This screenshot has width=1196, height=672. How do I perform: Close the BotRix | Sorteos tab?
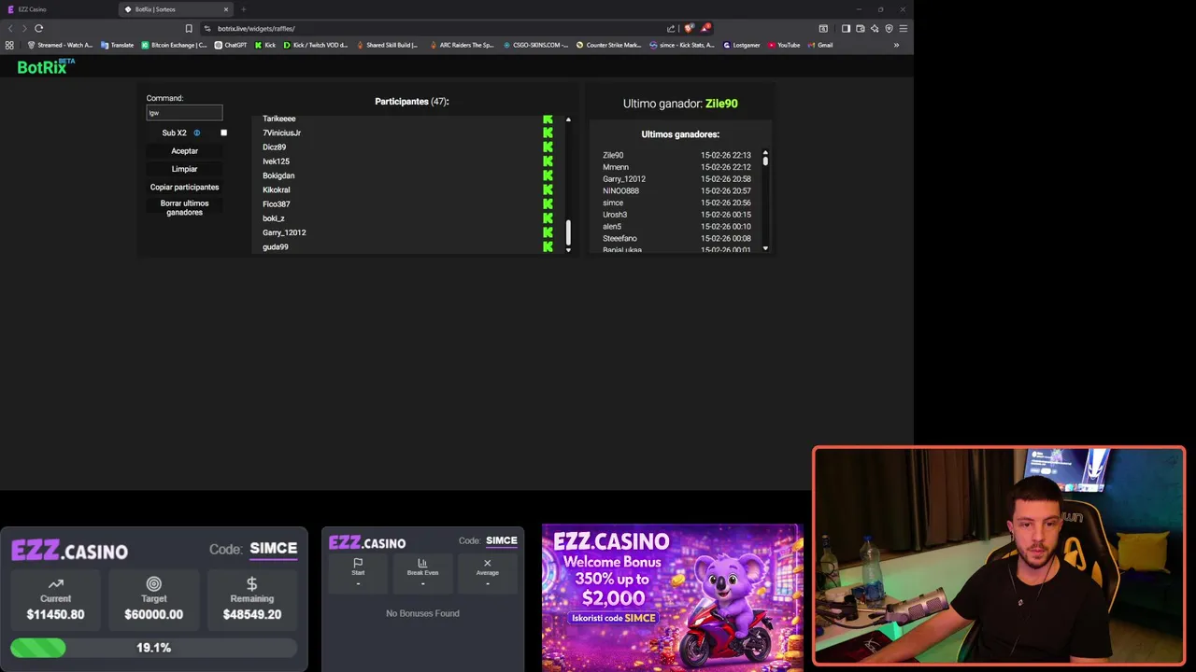point(225,9)
